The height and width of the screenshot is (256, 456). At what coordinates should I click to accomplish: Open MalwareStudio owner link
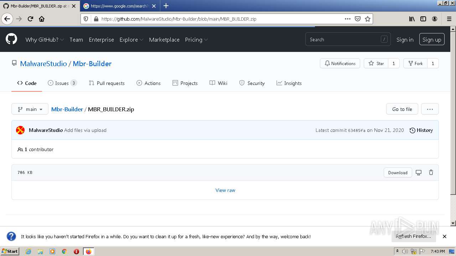coord(43,64)
